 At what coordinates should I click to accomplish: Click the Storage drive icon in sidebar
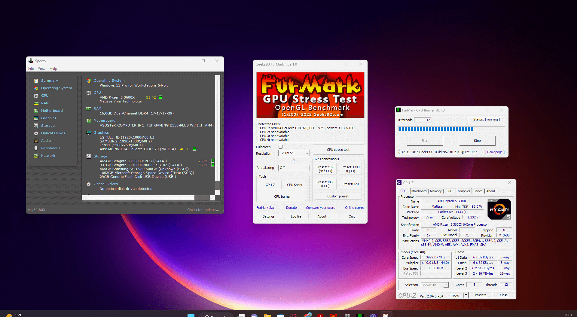tap(36, 126)
